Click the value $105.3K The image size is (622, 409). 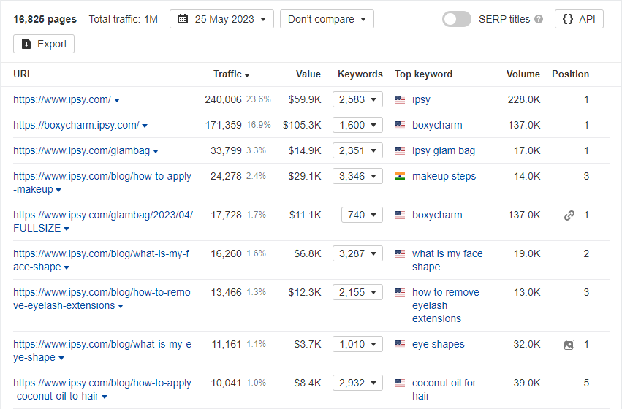coord(302,125)
